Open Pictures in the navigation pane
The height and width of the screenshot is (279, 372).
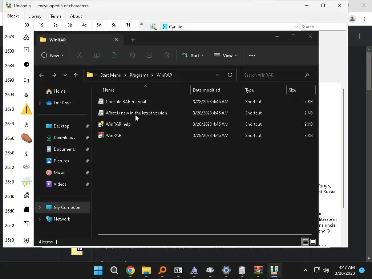point(61,161)
